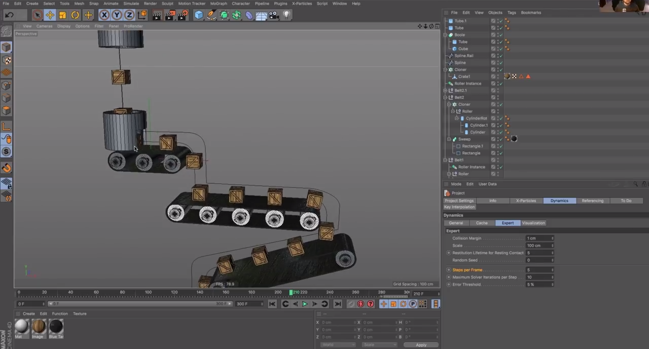Add a Cube primitive from toolbar
This screenshot has height=349, width=649.
(x=199, y=15)
